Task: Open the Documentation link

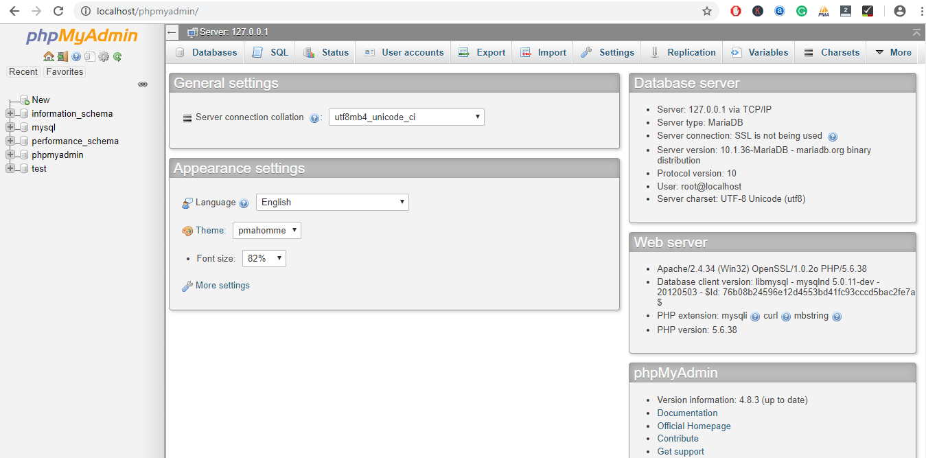Action: pos(687,413)
